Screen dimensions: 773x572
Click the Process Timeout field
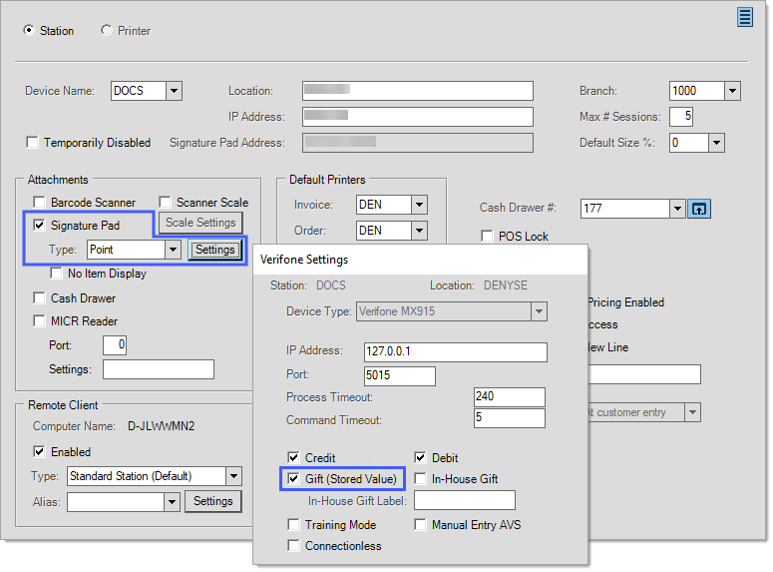tap(510, 396)
